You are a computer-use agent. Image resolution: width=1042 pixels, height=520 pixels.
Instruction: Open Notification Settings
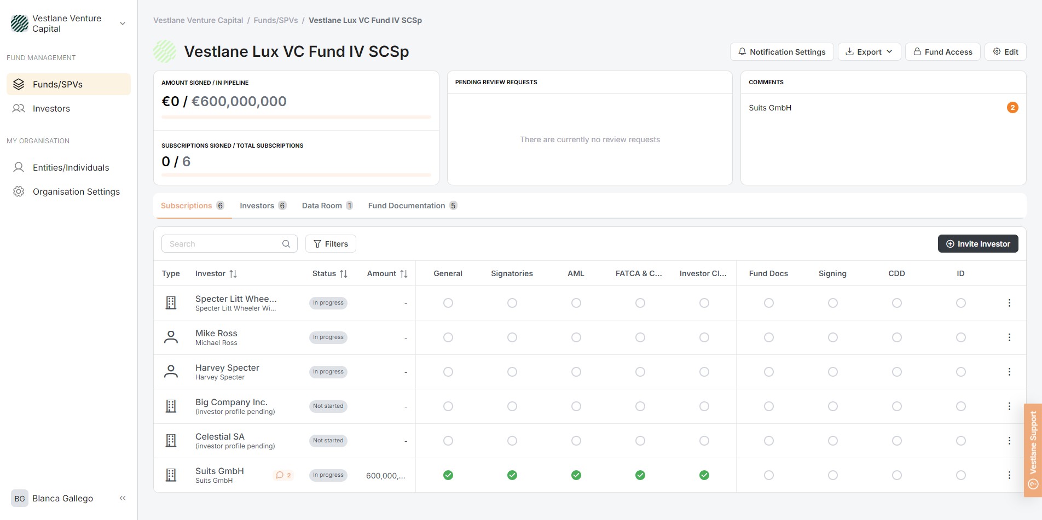point(782,52)
